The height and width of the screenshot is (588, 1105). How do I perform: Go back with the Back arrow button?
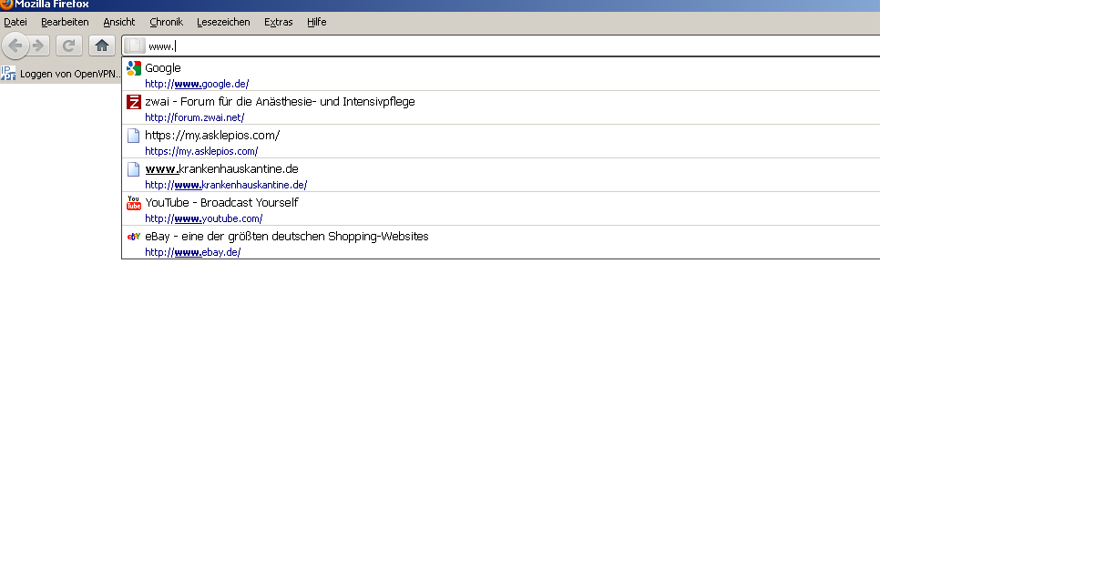coord(15,46)
